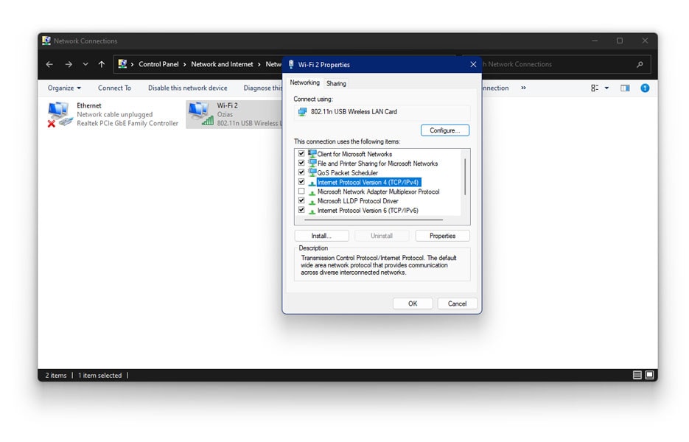The height and width of the screenshot is (442, 689).
Task: Uncheck Microsoft LLDP Protocol Driver checkbox
Action: pos(301,200)
